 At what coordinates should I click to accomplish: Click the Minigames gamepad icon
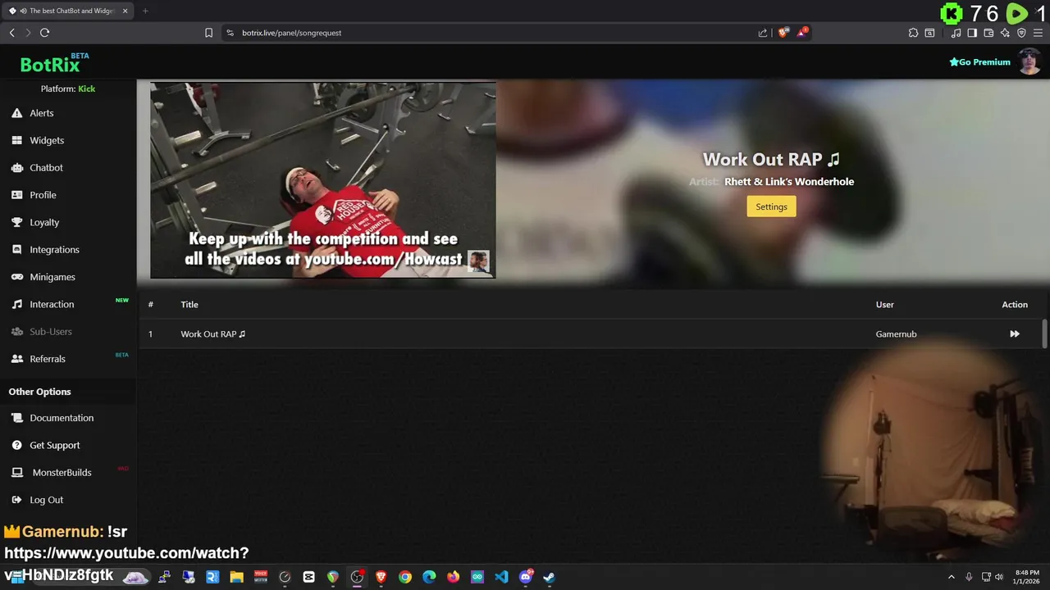16,277
